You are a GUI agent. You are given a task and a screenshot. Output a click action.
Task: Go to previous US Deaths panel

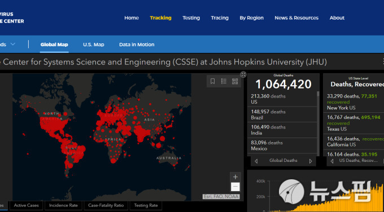coord(332,161)
